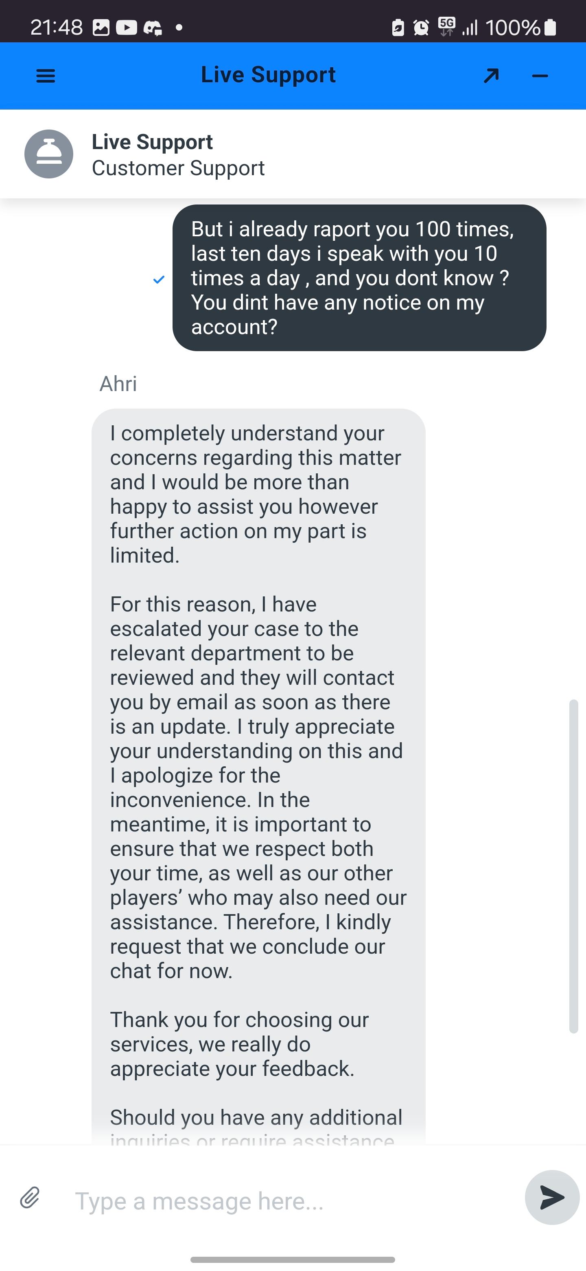Tap the home gesture bar at bottom

click(x=293, y=1259)
